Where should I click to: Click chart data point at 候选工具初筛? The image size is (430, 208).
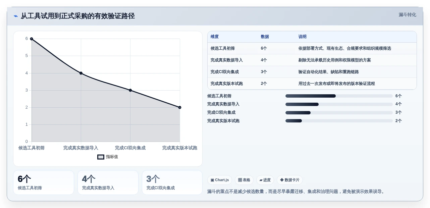32,39
